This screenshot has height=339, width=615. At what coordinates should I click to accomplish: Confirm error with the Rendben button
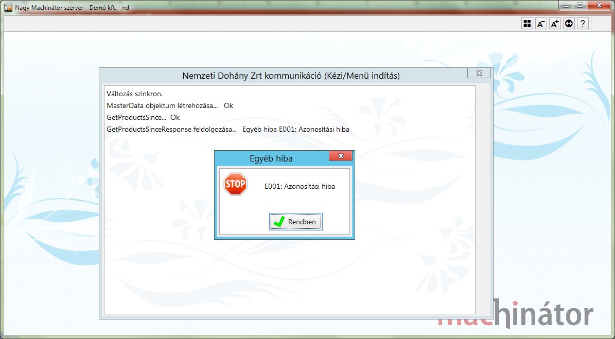[x=296, y=222]
